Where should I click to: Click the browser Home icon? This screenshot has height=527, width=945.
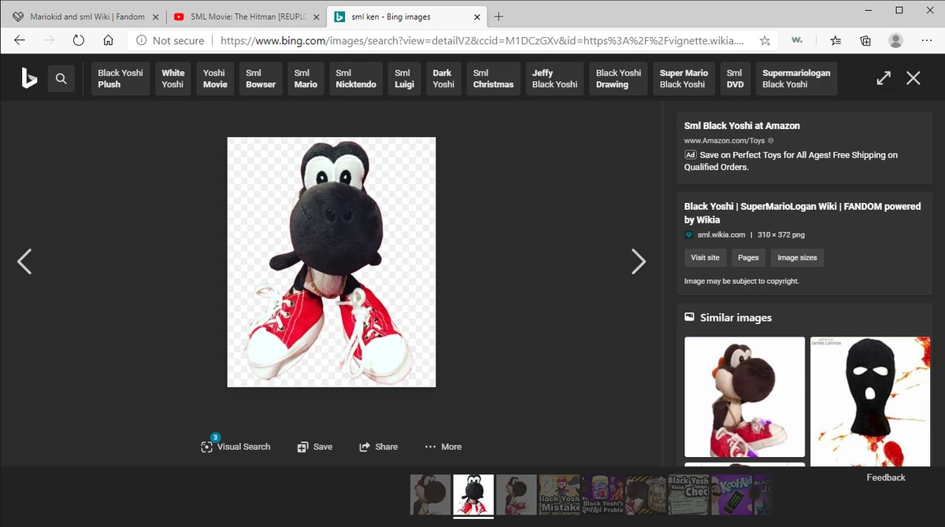107,40
